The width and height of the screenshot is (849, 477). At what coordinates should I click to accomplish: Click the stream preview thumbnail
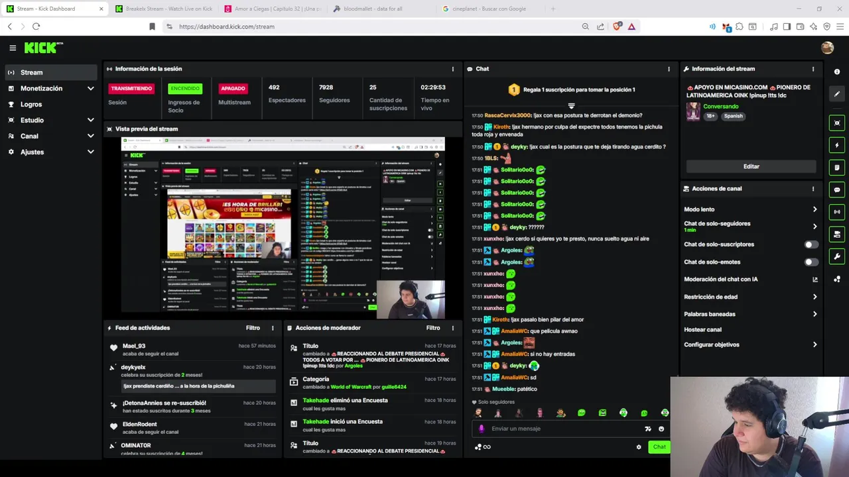click(283, 228)
